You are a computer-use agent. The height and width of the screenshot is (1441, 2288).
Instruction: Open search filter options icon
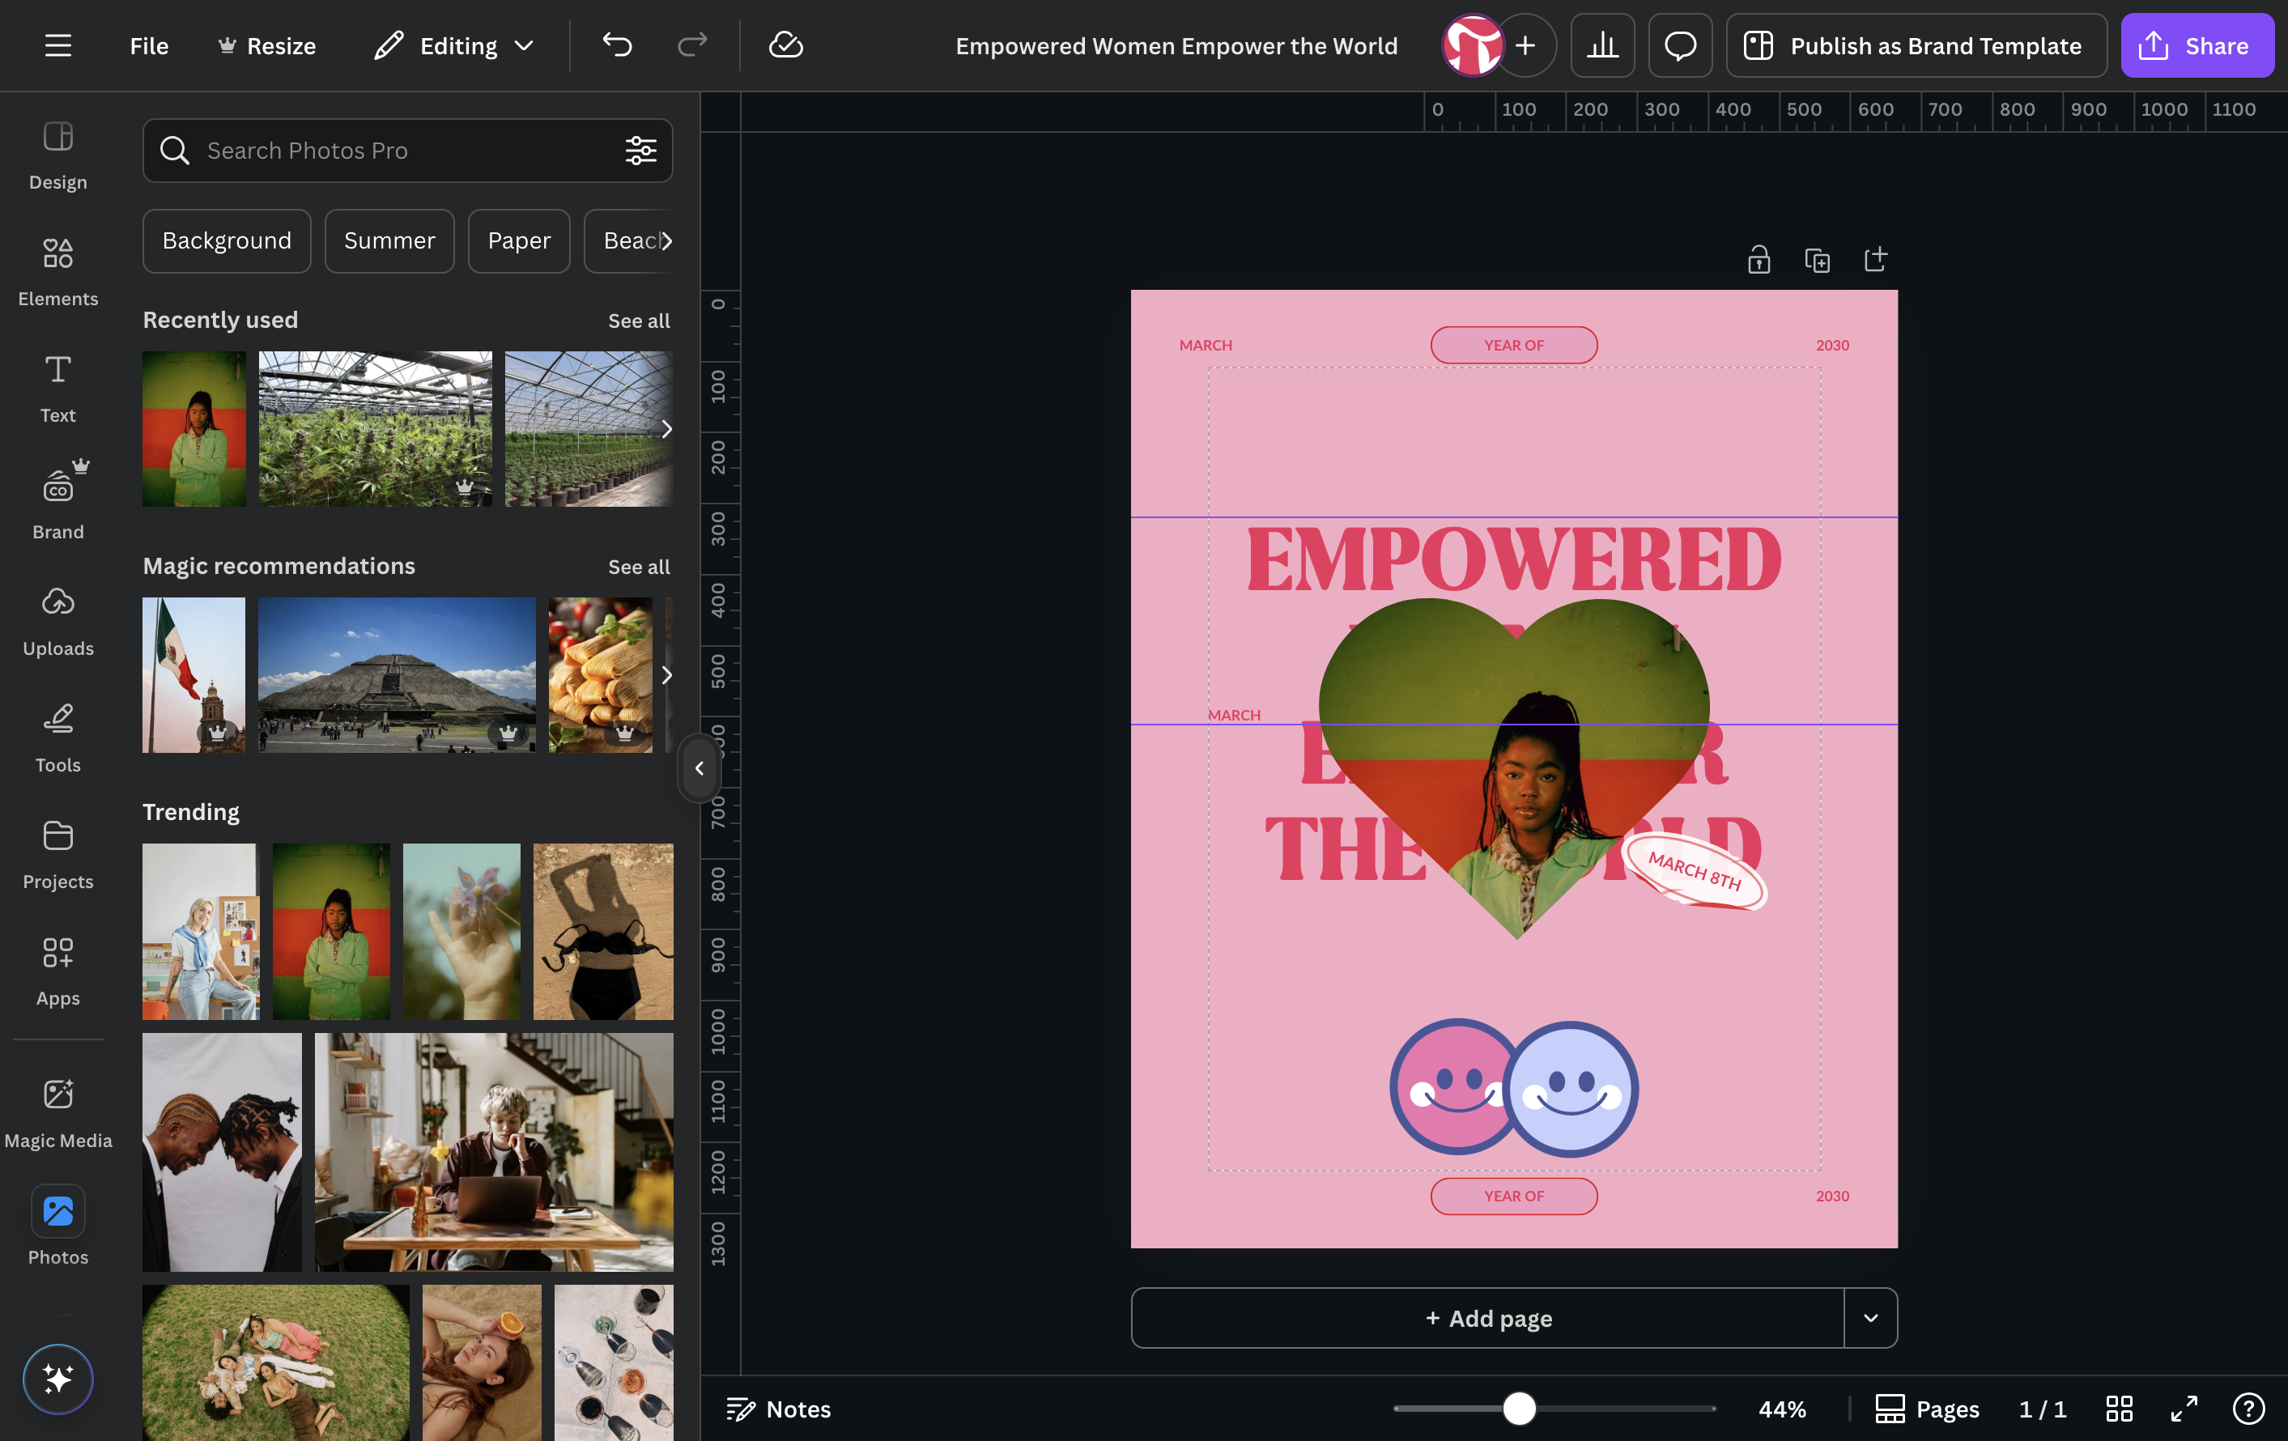point(641,150)
